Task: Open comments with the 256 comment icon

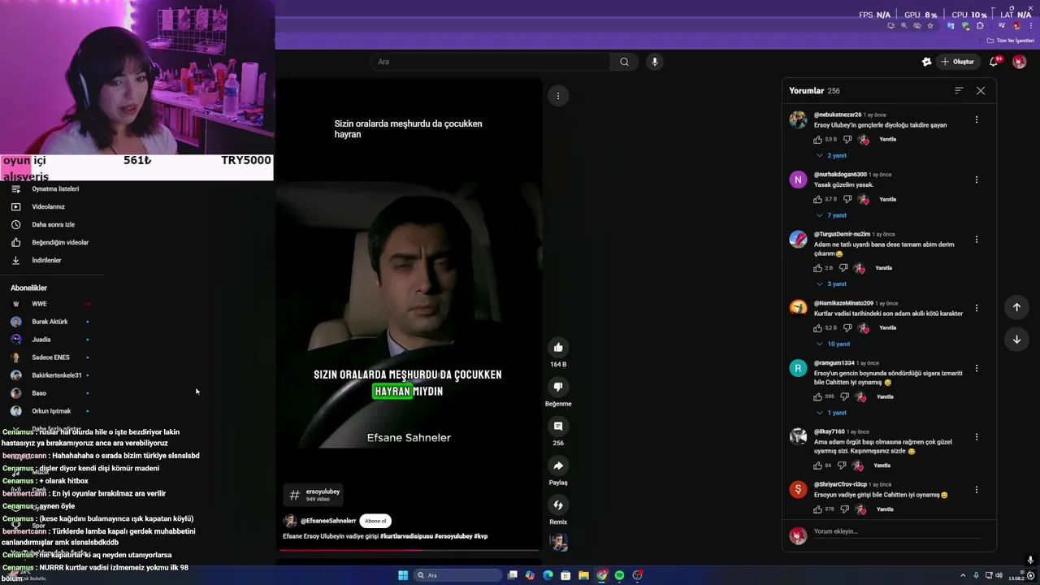Action: (558, 427)
